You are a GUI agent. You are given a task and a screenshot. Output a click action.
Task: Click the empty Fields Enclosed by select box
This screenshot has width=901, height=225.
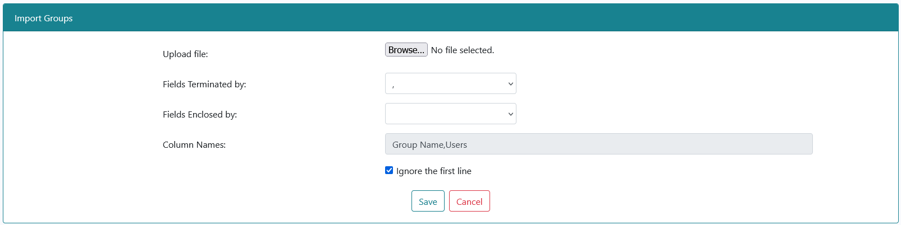pyautogui.click(x=451, y=114)
